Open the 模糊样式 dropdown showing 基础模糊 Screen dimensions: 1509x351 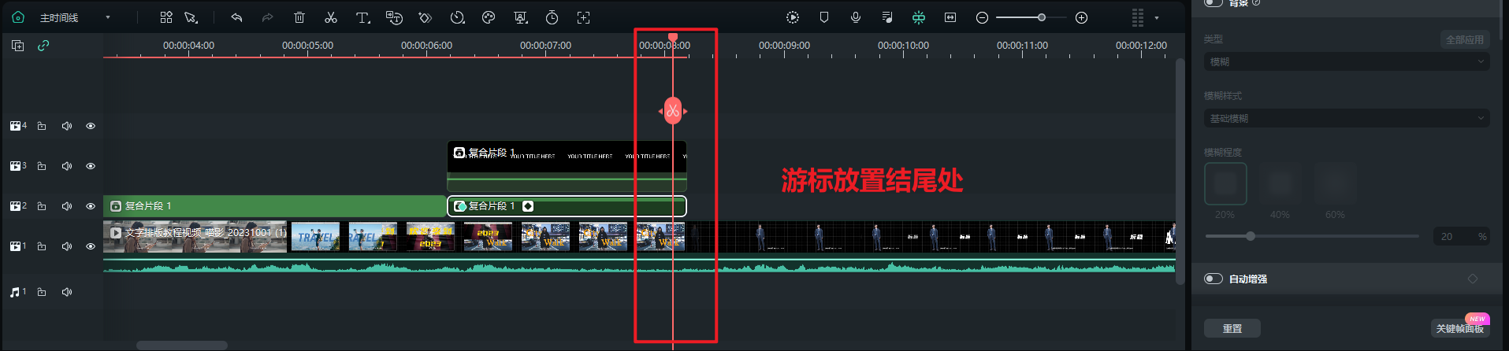1347,118
